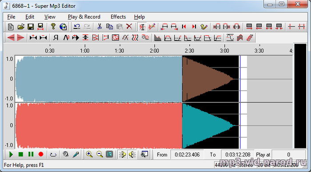
Task: Click the globe website icon
Action: click(x=63, y=27)
